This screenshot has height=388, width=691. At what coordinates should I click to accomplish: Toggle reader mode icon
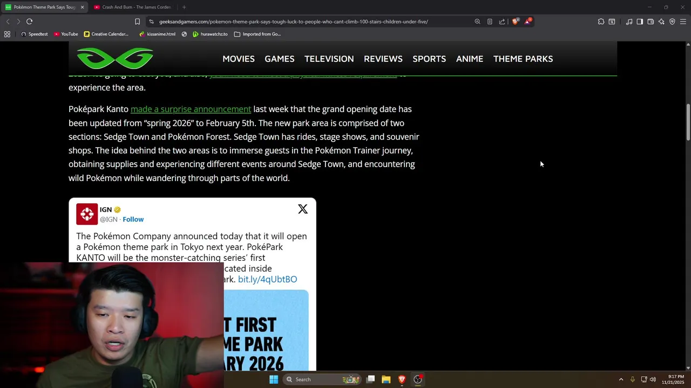click(x=490, y=22)
